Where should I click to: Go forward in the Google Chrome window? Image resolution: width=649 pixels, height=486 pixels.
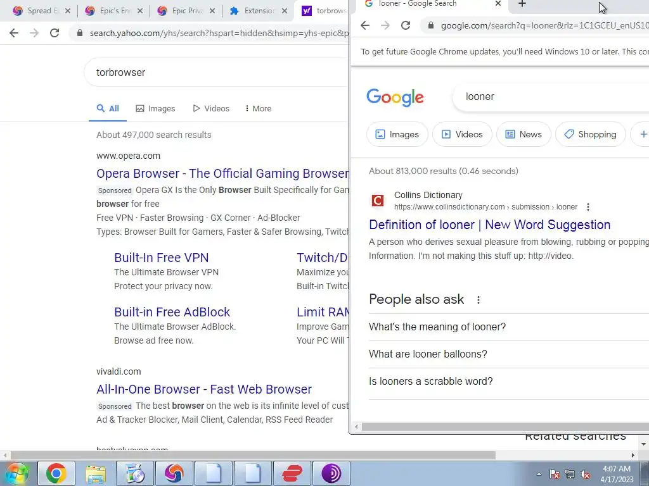tap(385, 25)
